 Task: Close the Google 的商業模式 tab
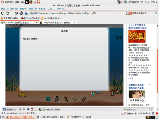[75, 22]
